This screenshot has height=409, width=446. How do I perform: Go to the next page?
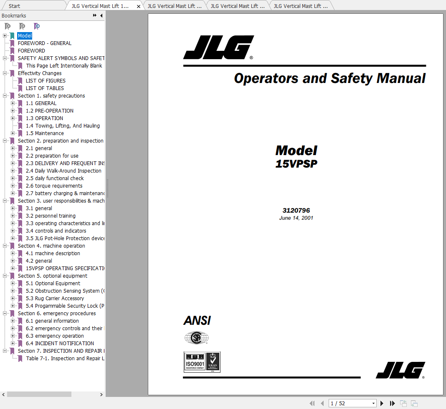coord(382,403)
